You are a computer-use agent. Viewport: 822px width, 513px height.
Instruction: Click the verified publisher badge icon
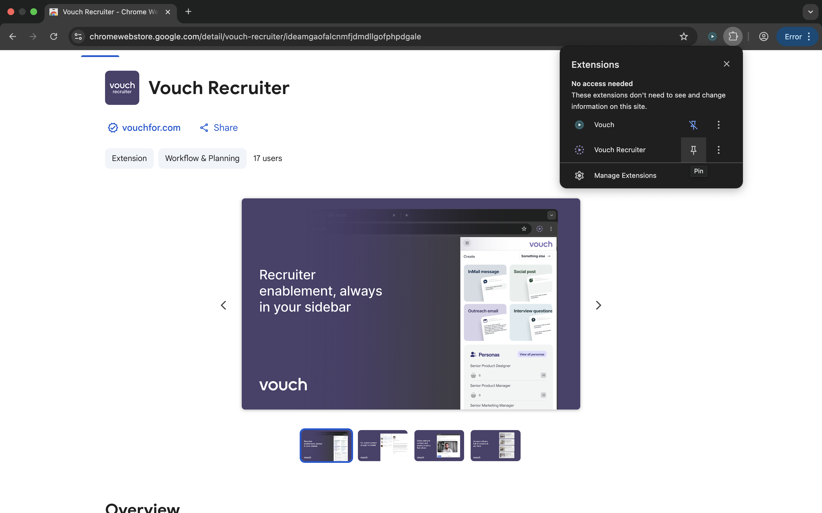pyautogui.click(x=113, y=128)
